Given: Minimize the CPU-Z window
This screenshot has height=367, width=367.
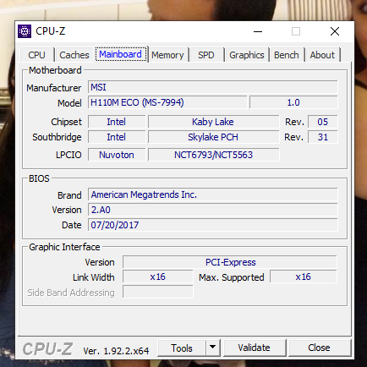Looking at the screenshot, I should coord(258,31).
